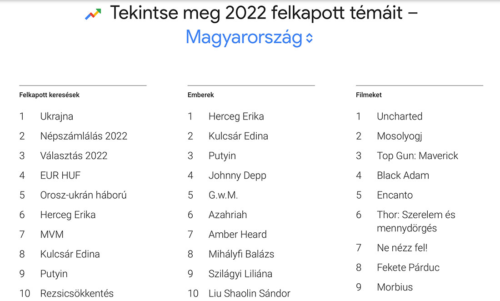Select Rezsicsökkentés at rank ten
This screenshot has height=301, width=500.
point(77,293)
